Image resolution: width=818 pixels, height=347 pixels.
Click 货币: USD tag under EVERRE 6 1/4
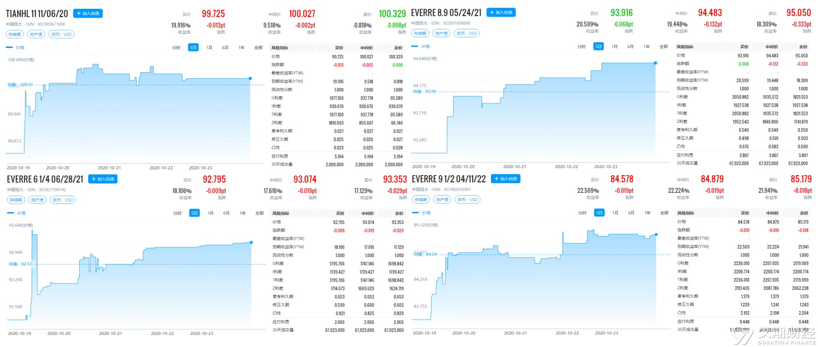point(62,200)
